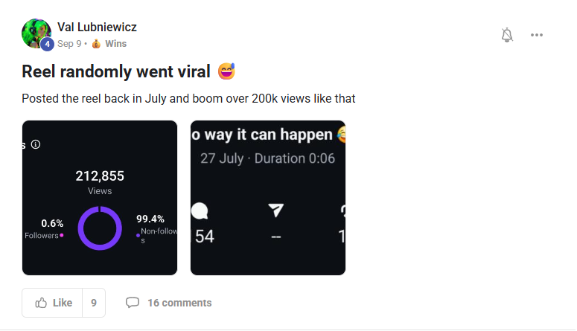Click the paper plane share icon
The width and height of the screenshot is (577, 331).
(275, 211)
